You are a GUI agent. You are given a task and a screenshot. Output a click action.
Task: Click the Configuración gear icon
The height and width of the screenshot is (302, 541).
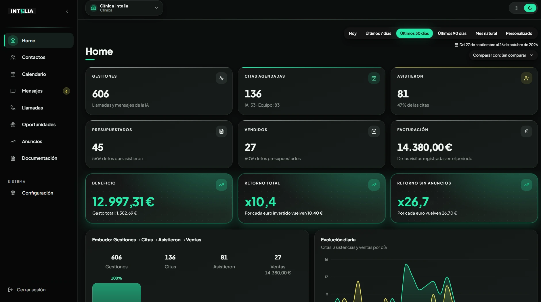(x=13, y=193)
